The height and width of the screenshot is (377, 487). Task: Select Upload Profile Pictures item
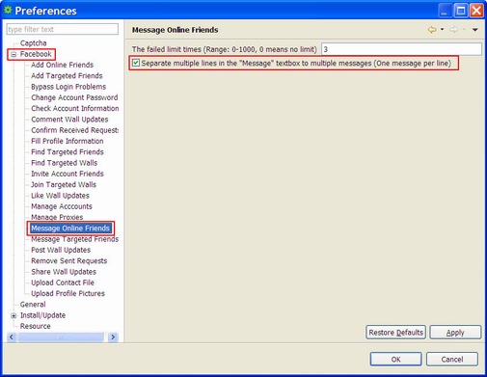(x=68, y=294)
